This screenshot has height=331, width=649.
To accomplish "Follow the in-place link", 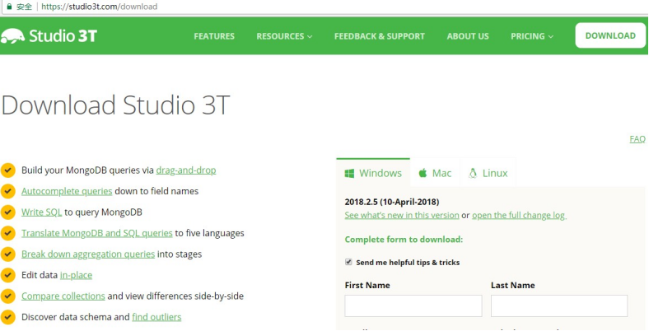I will click(76, 275).
